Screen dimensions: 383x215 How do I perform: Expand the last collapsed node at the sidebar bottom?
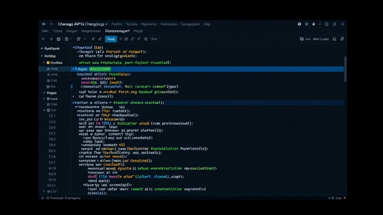coord(44,191)
